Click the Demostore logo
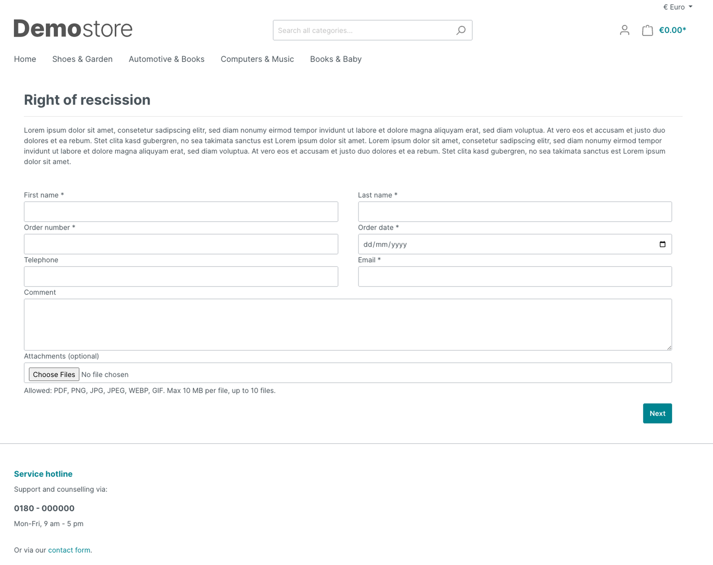 pyautogui.click(x=73, y=29)
